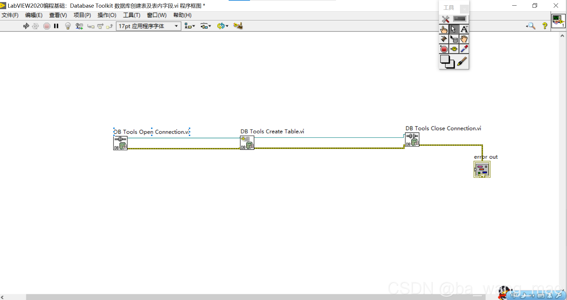This screenshot has height=300, width=567.
Task: Pick the Probe tool
Action: [454, 49]
